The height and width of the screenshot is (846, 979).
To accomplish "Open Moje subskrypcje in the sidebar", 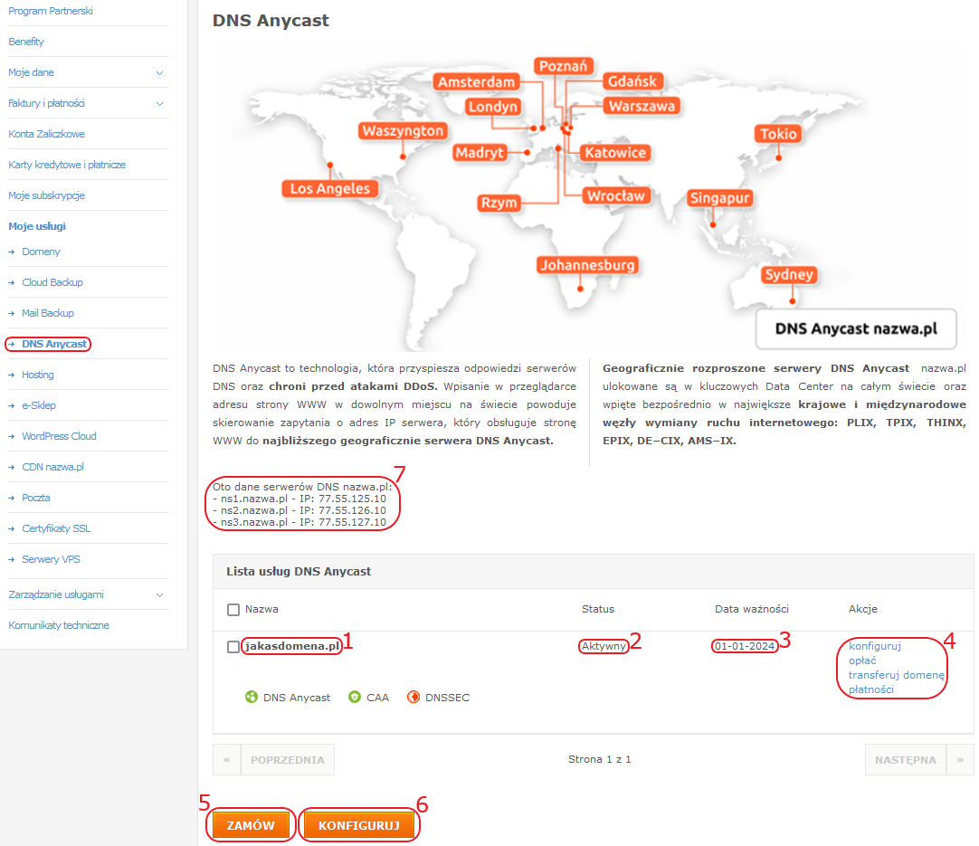I will point(46,195).
